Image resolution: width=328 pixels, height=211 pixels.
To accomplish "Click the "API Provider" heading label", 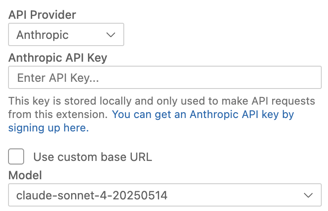I will pos(42,15).
